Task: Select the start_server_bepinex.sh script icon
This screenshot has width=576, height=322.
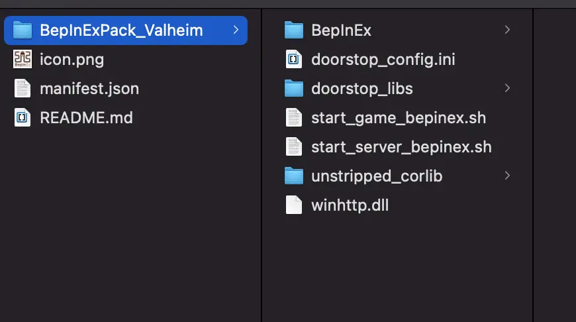Action: pos(294,146)
